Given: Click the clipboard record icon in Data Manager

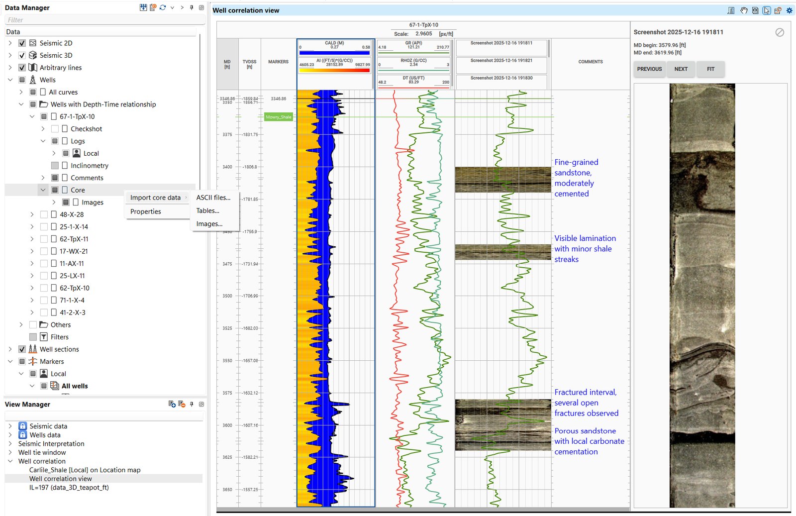Looking at the screenshot, I should tap(153, 7).
